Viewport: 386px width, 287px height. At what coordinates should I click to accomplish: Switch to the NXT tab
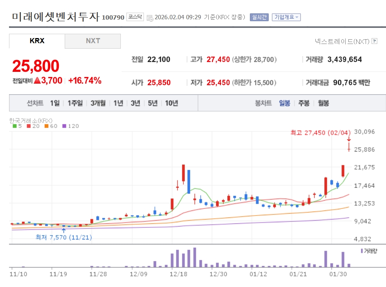pyautogui.click(x=93, y=41)
